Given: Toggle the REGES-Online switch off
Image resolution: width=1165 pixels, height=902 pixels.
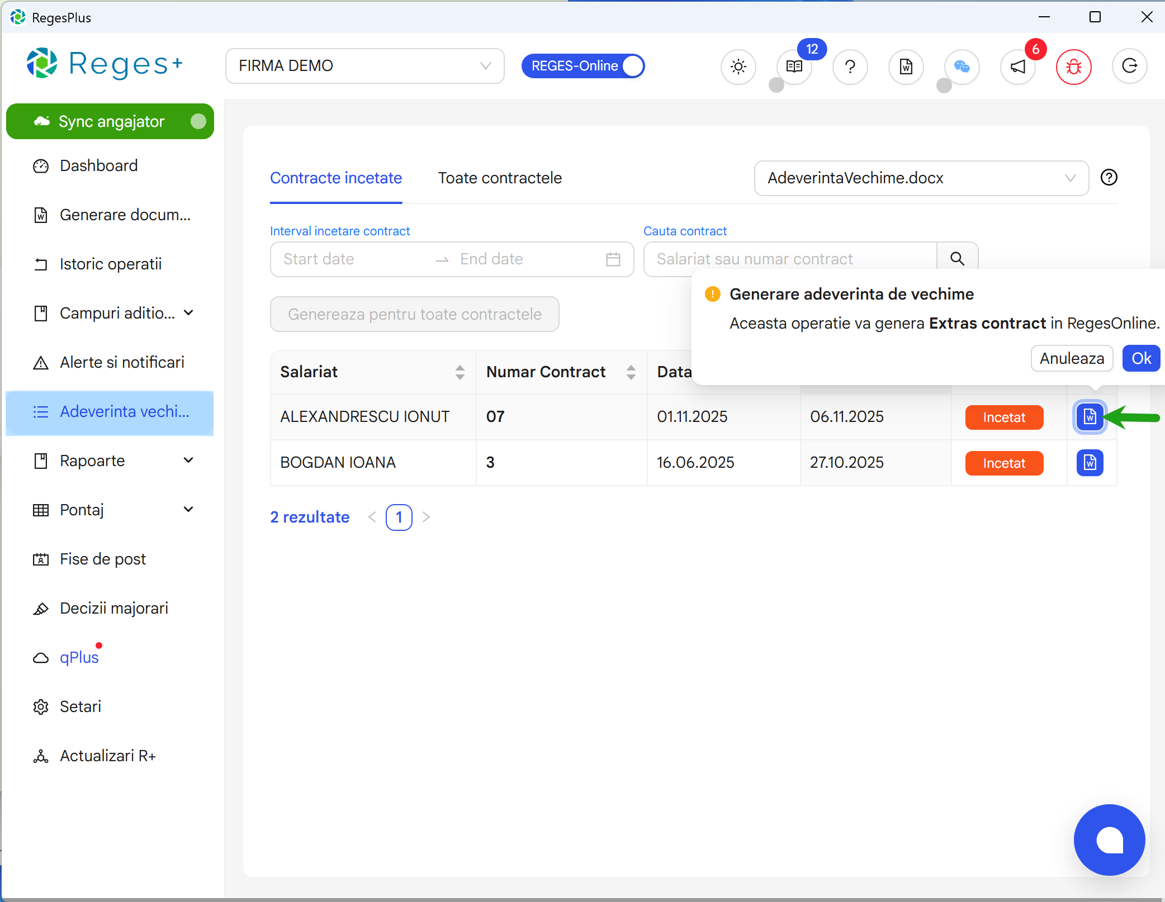Looking at the screenshot, I should point(632,65).
